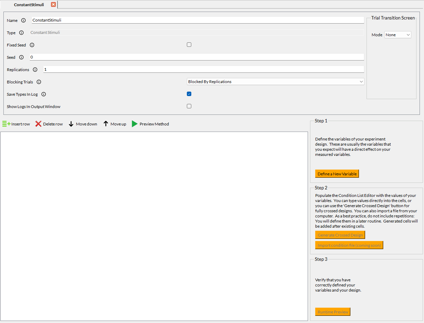The image size is (424, 323).
Task: Select the ConstantStimuli tab
Action: [29, 5]
